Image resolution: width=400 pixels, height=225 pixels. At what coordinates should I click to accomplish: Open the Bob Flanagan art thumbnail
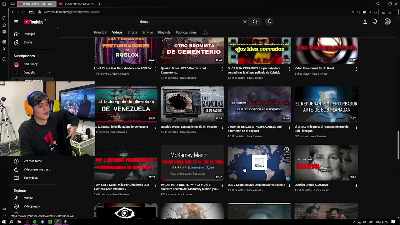pos(326,104)
